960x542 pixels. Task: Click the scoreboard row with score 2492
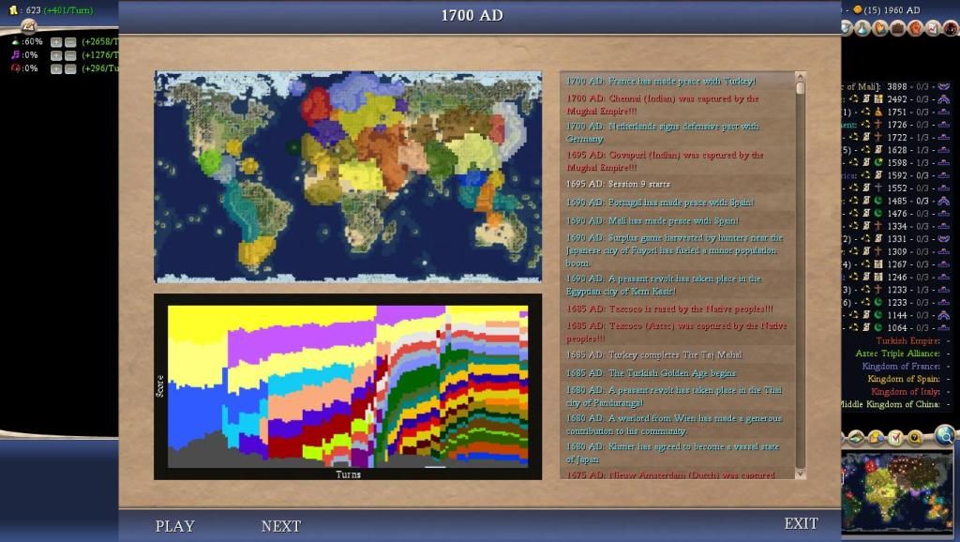tap(897, 99)
